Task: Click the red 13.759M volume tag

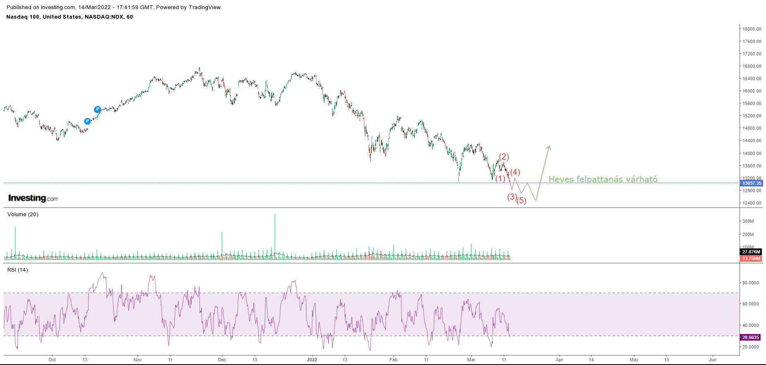Action: click(x=751, y=258)
